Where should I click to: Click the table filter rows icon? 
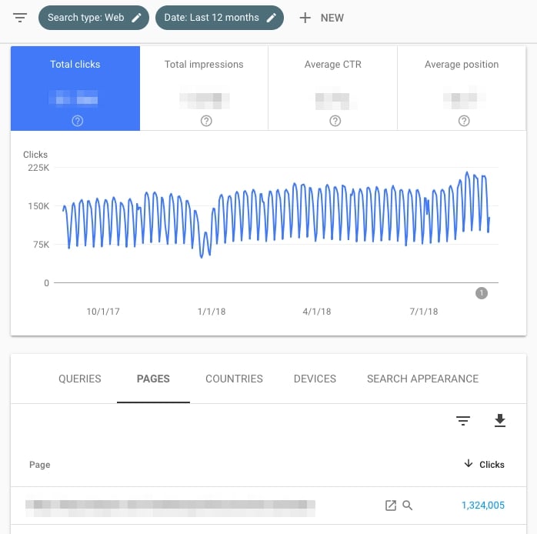click(x=462, y=421)
